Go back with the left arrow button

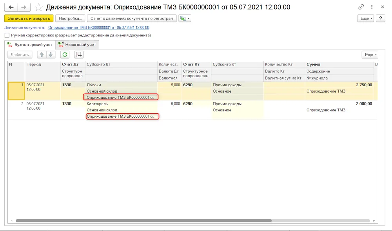[x=11, y=7]
